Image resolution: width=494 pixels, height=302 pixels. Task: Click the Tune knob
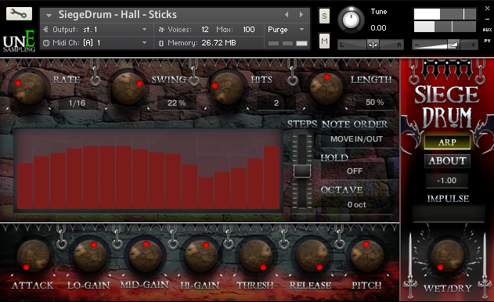pos(351,20)
